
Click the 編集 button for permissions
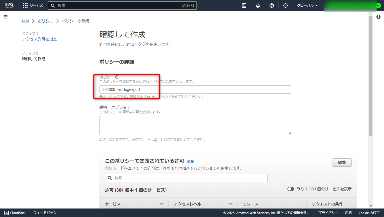click(x=342, y=162)
